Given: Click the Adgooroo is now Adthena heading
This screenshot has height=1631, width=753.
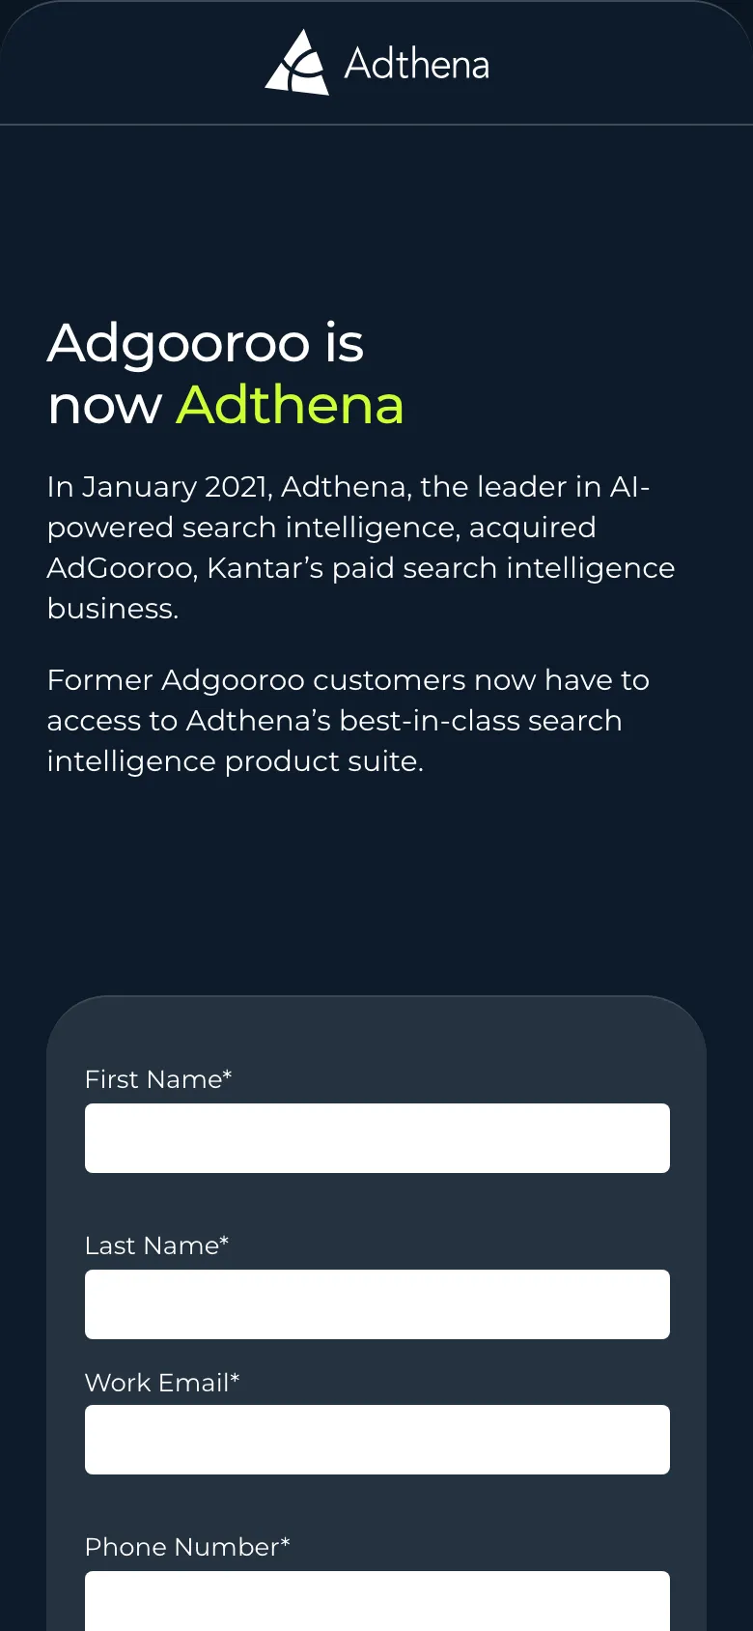Looking at the screenshot, I should (x=225, y=375).
